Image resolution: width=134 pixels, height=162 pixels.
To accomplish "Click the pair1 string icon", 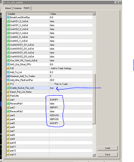I will pos(8,100).
